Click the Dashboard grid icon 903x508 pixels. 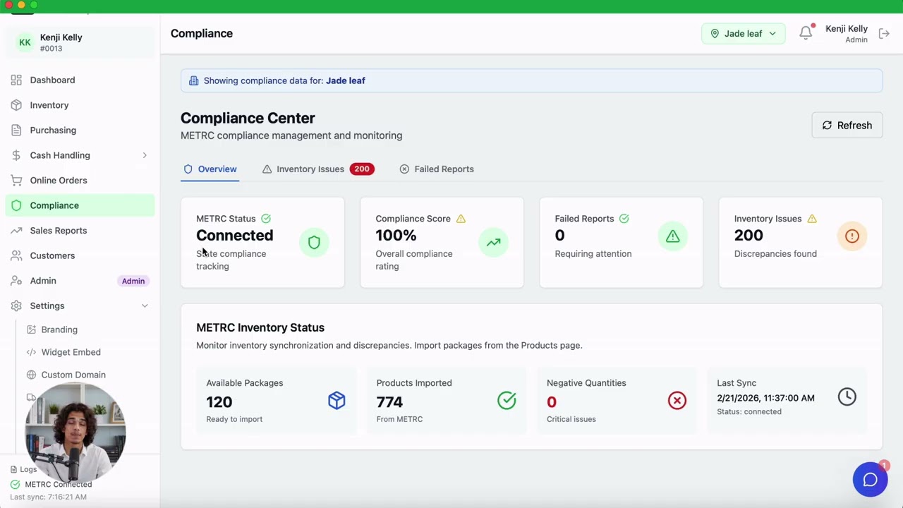pyautogui.click(x=16, y=80)
